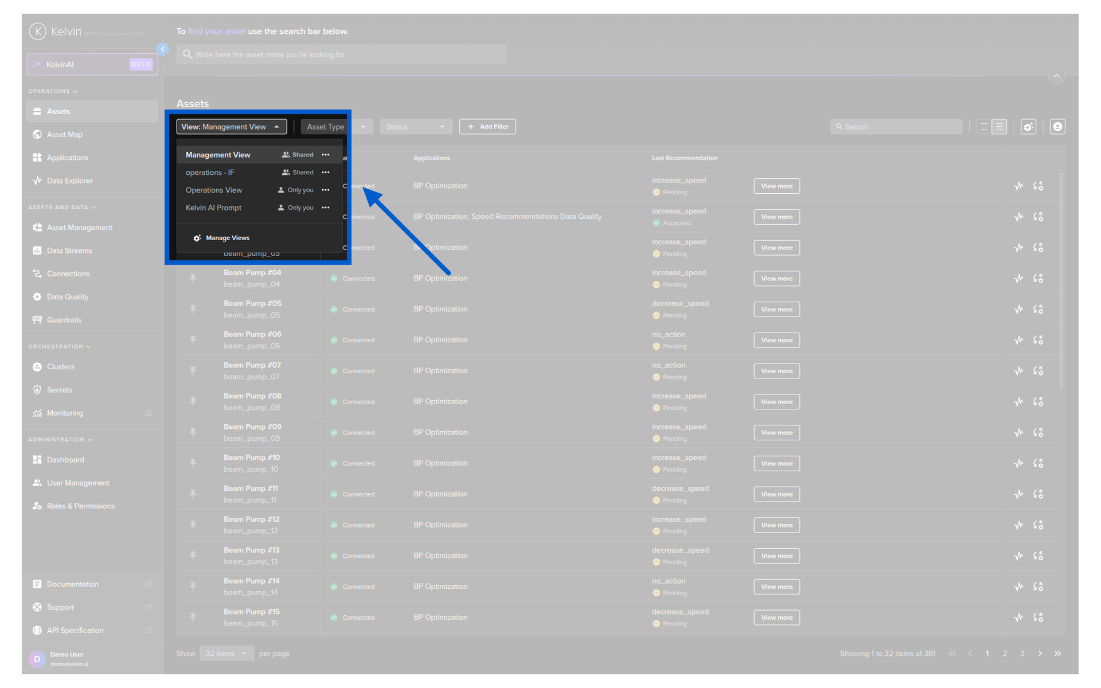Collapse the View: Management View dropdown
The image size is (1101, 688).
click(x=231, y=127)
